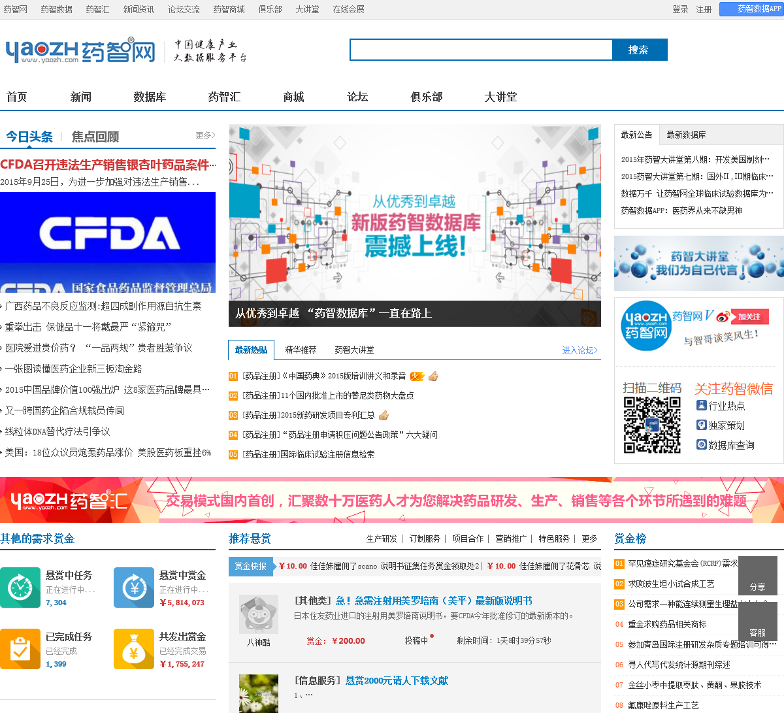Click the 登录 link

click(680, 9)
